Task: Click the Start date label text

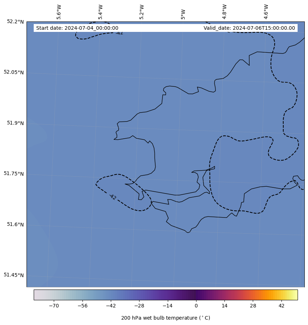Action: pos(77,28)
